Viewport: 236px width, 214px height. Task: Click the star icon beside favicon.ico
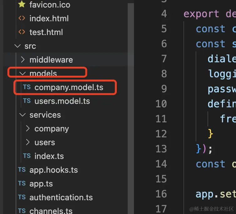click(22, 4)
